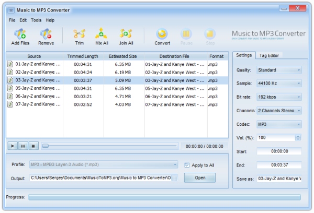Sort by the Source column header

35,56
